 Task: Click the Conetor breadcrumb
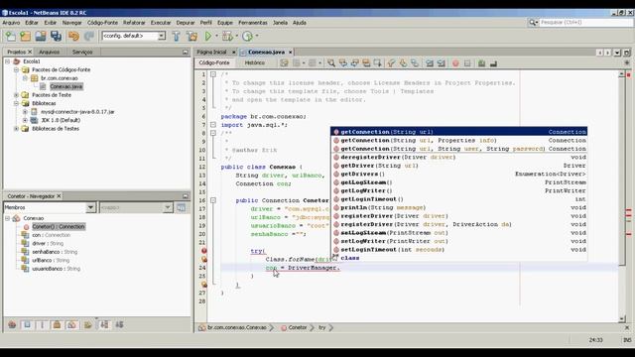tap(298, 327)
